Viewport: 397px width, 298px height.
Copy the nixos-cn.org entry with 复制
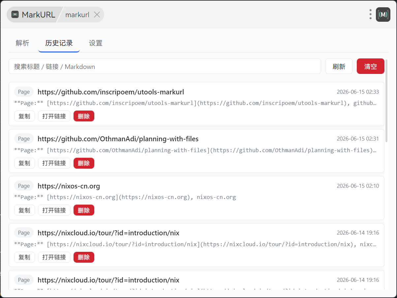tap(24, 210)
